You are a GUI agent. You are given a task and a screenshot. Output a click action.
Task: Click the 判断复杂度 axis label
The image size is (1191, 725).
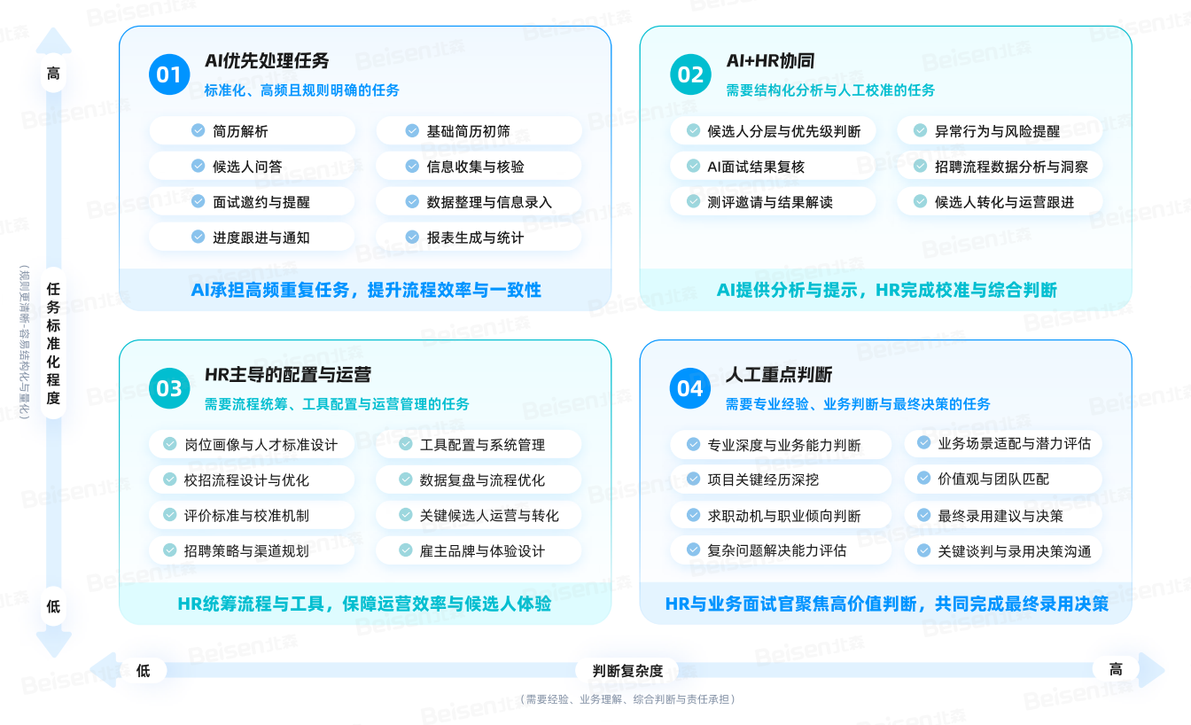coord(627,671)
